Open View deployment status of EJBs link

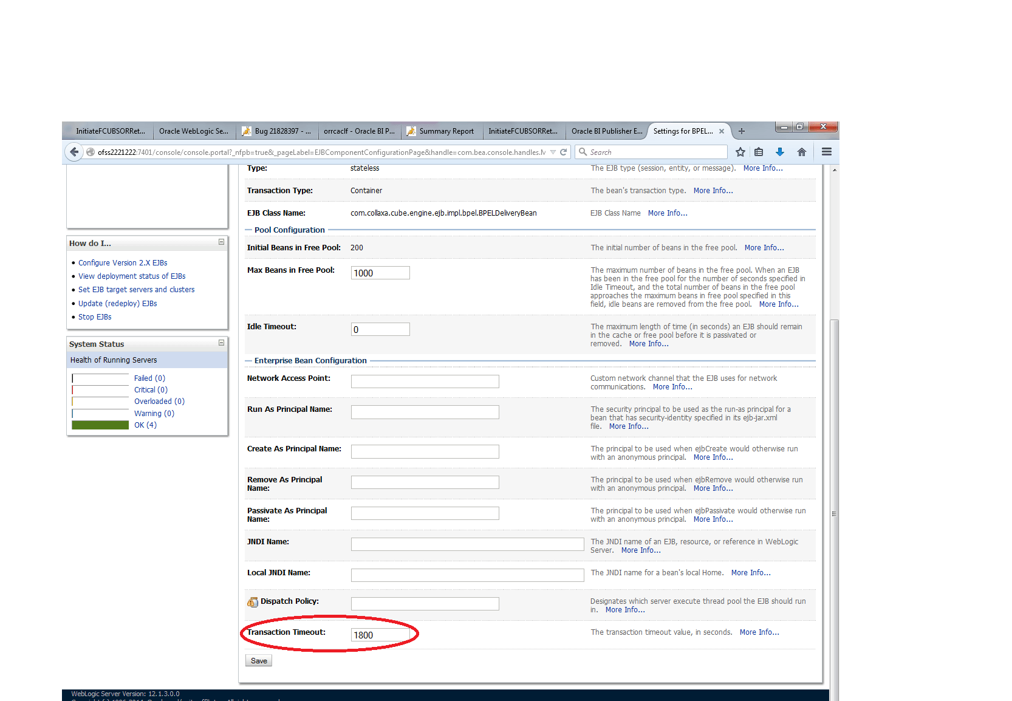132,276
